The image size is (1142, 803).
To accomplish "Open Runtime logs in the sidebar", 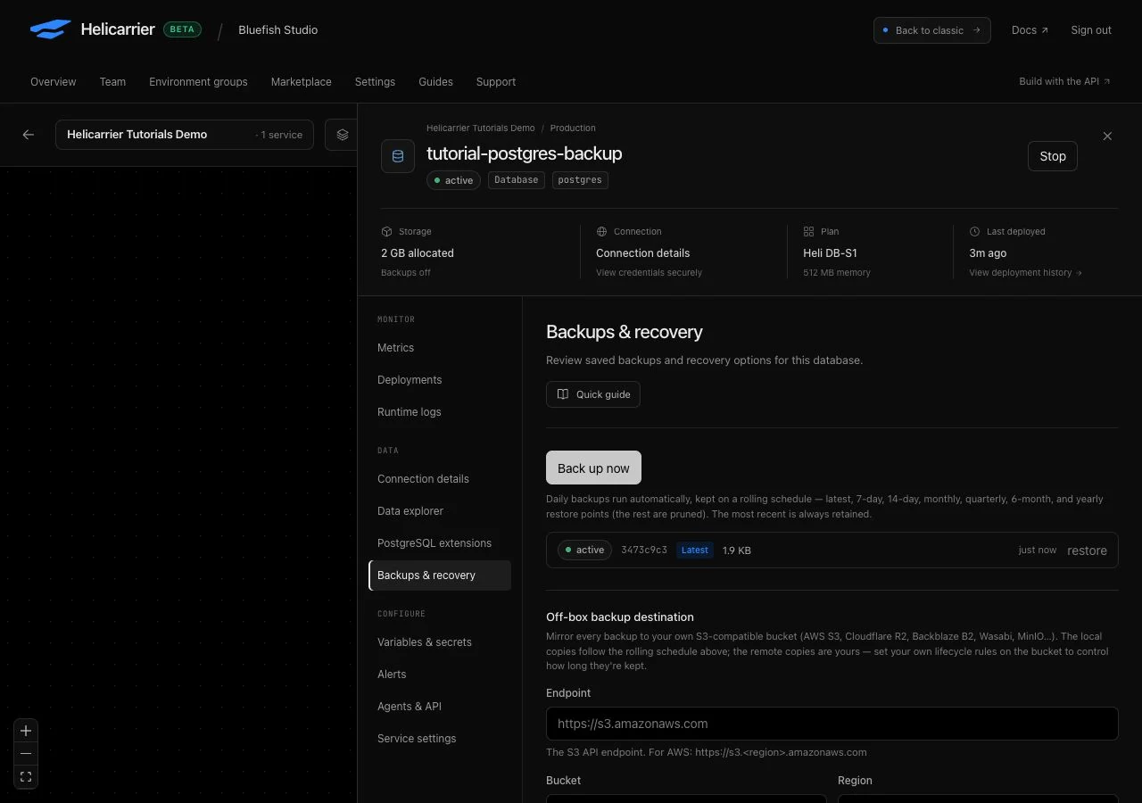I will point(440,412).
